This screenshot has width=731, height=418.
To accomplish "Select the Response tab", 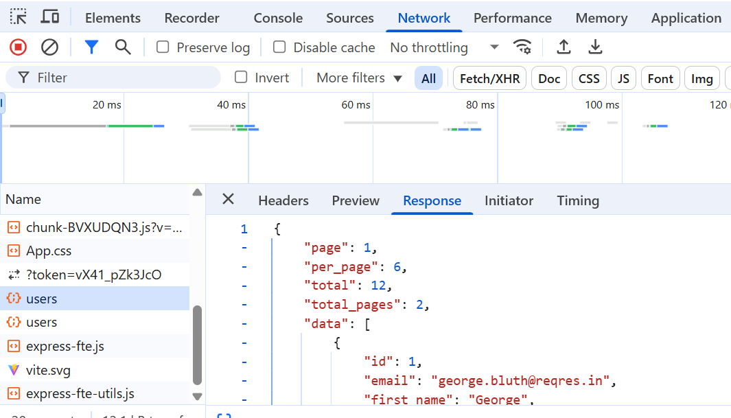I will tap(432, 200).
